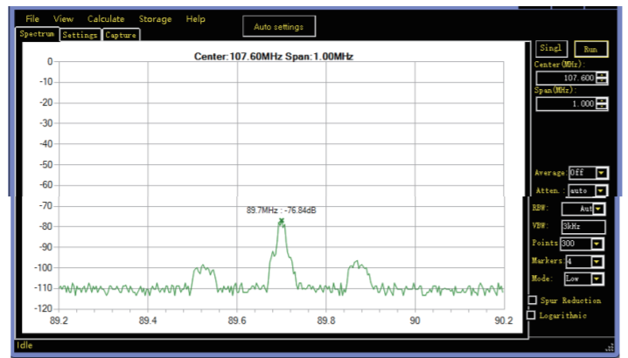
Task: Open the Mode dropdown set to Low
Action: [x=597, y=279]
